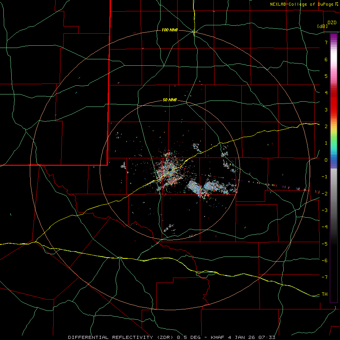Click the 1 value on color scale
This screenshot has height=340, width=340.
click(x=326, y=143)
